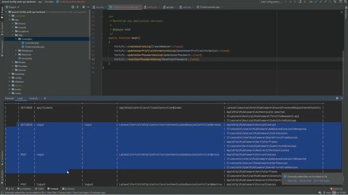The height and width of the screenshot is (195, 348).
Task: Click Don't Ask Again link in notification
Action: coord(321,180)
